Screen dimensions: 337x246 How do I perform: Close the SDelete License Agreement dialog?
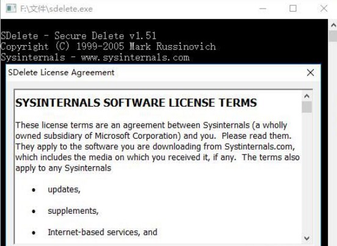[x=310, y=72]
